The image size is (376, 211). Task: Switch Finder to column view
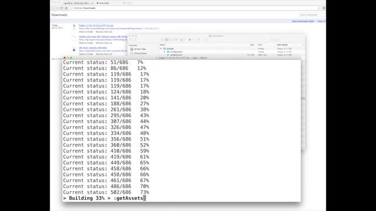click(x=172, y=40)
